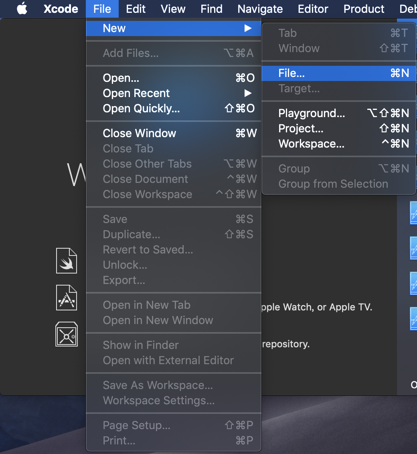Click Open in New Tab
Viewport: 417px width, 454px height.
[x=174, y=305]
